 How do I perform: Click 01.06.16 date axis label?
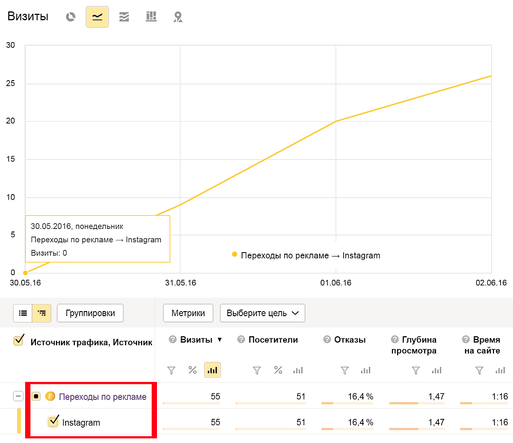[336, 282]
